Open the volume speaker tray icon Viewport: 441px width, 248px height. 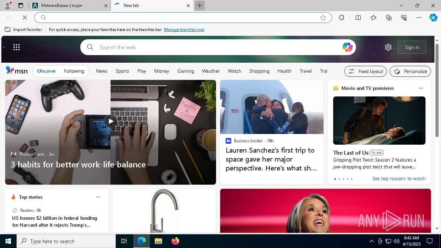coord(397,241)
